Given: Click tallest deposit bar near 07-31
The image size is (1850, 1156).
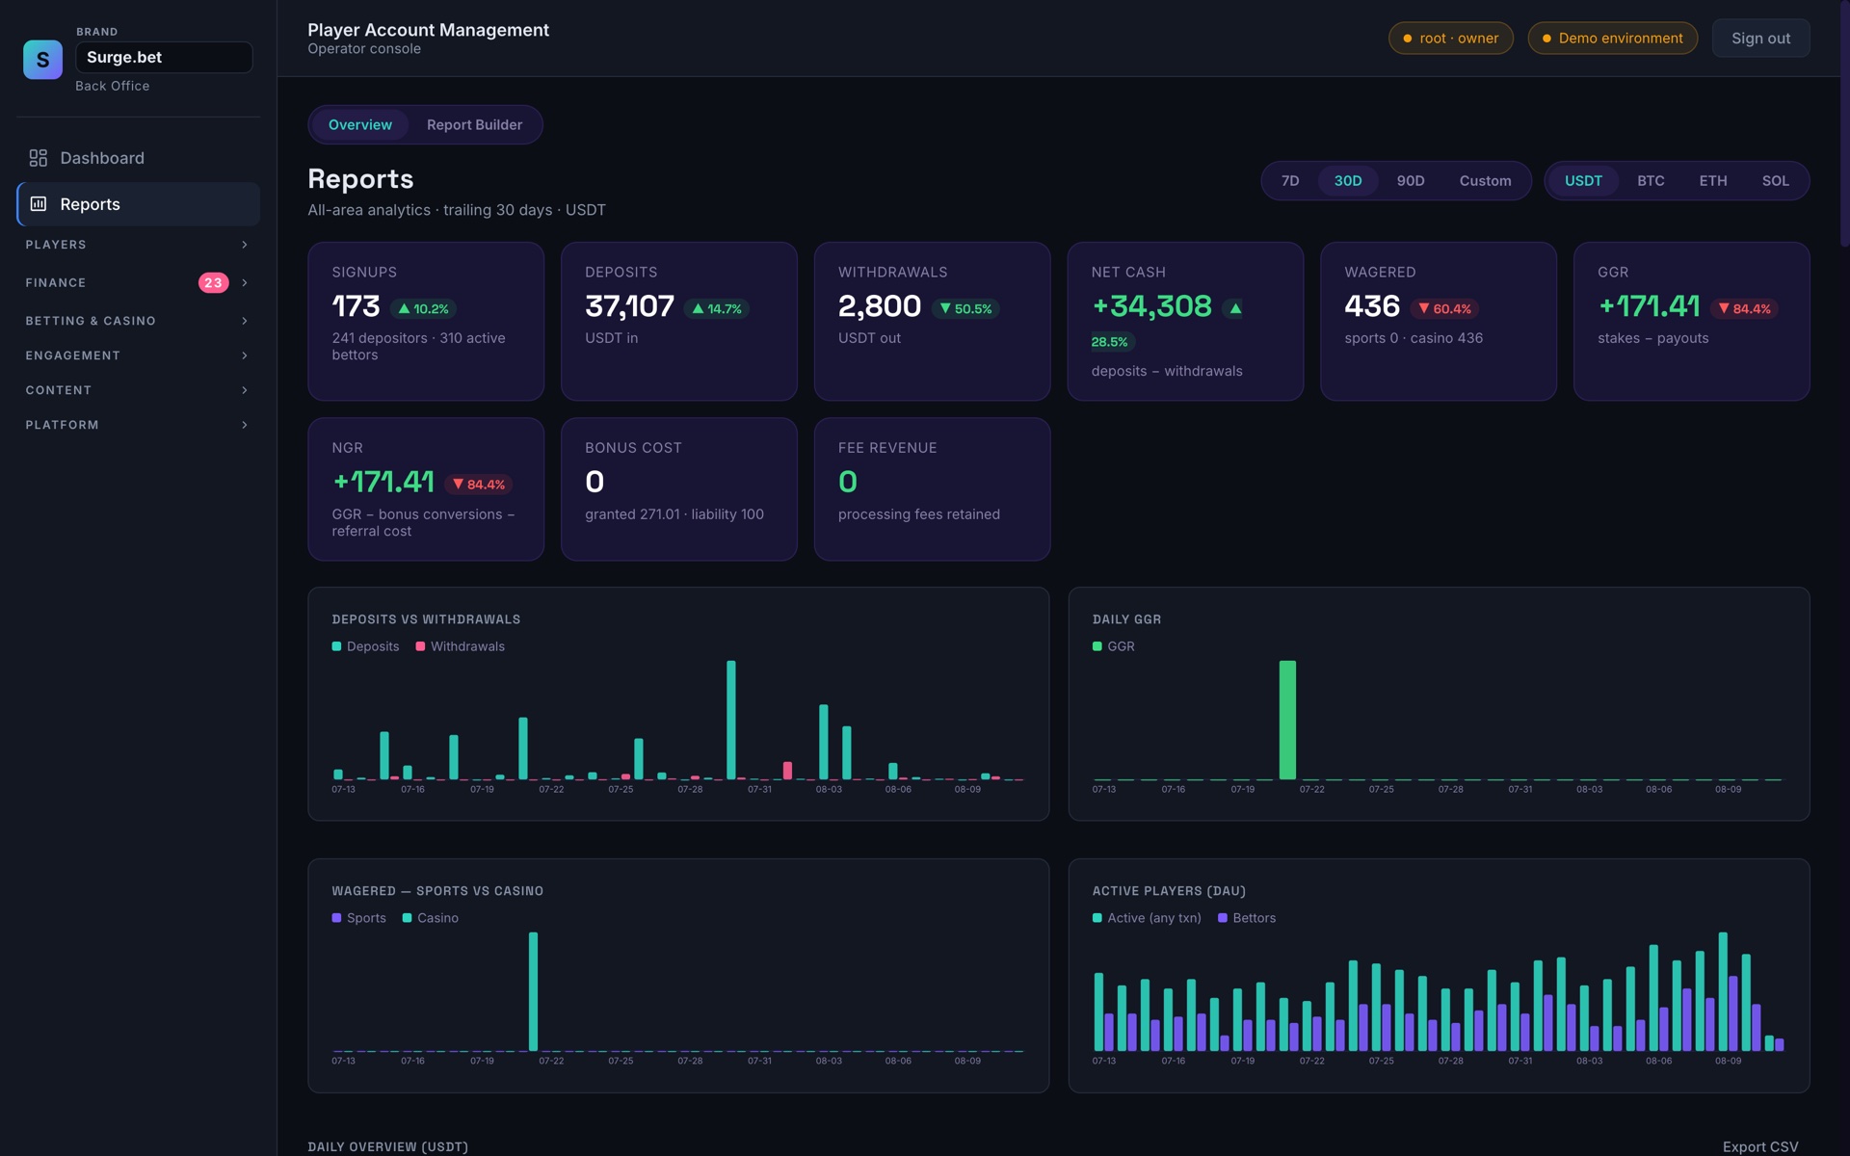Looking at the screenshot, I should tap(730, 720).
